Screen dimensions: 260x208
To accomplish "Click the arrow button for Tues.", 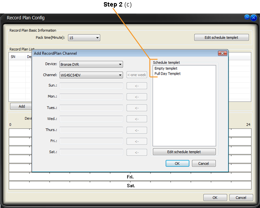I will (x=137, y=108).
